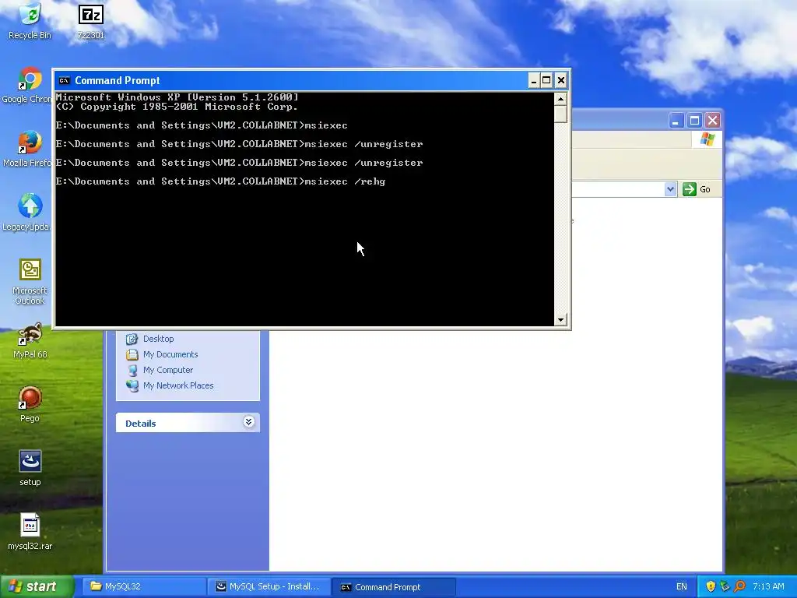Click the Microsoft Windows XP version line
The image size is (797, 598).
(177, 97)
